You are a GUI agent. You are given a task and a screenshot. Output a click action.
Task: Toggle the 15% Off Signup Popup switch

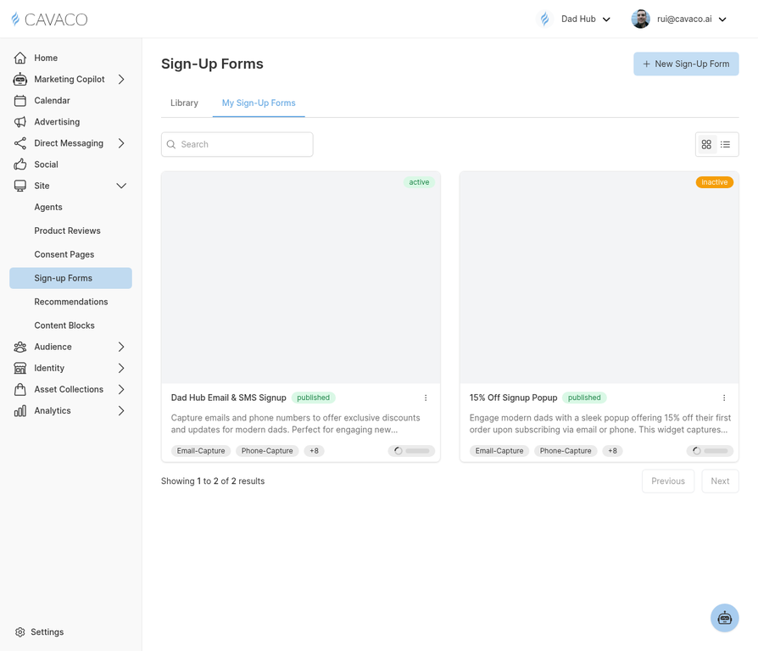(x=710, y=451)
